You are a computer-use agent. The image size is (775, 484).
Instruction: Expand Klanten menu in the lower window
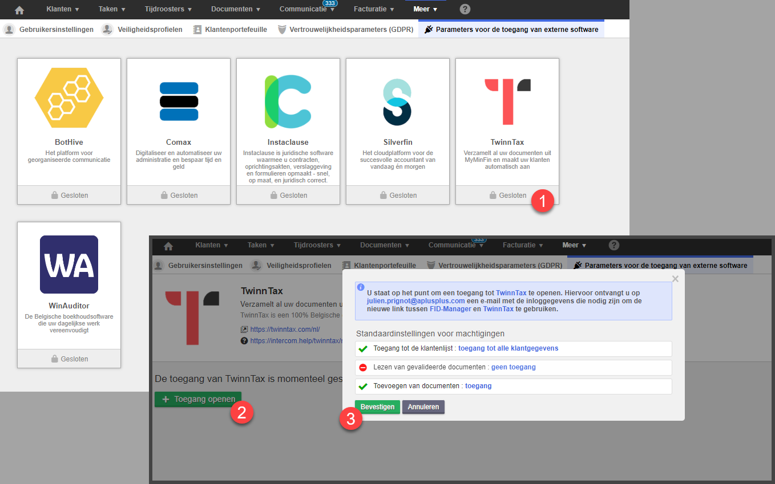pos(212,245)
